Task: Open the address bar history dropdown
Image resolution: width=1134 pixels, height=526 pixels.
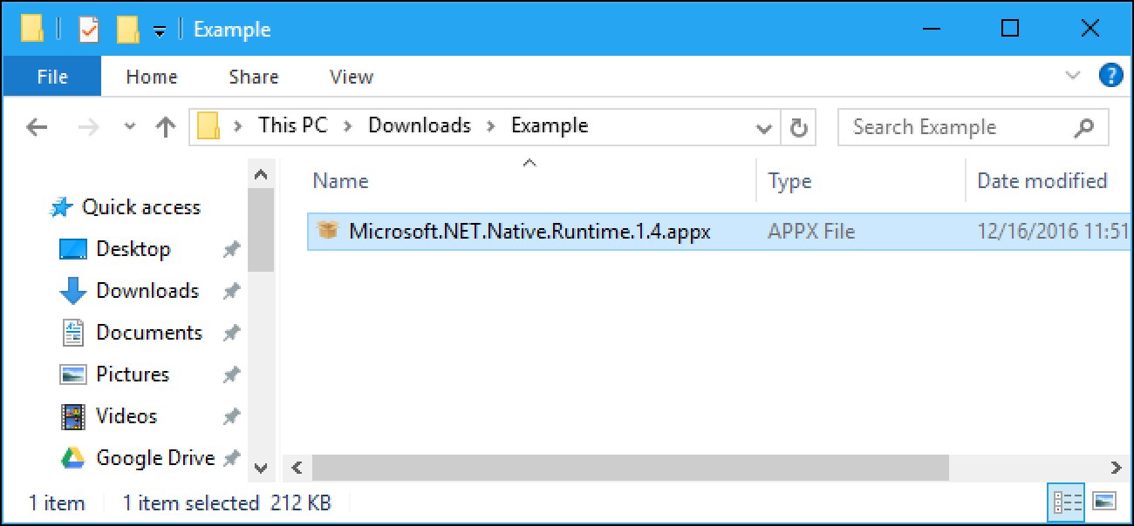Action: pyautogui.click(x=763, y=129)
